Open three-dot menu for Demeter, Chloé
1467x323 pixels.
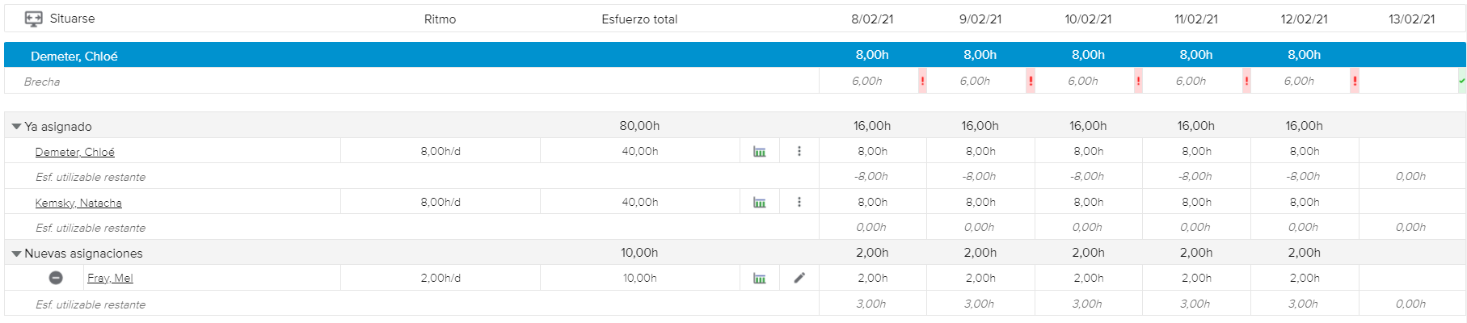coord(799,152)
